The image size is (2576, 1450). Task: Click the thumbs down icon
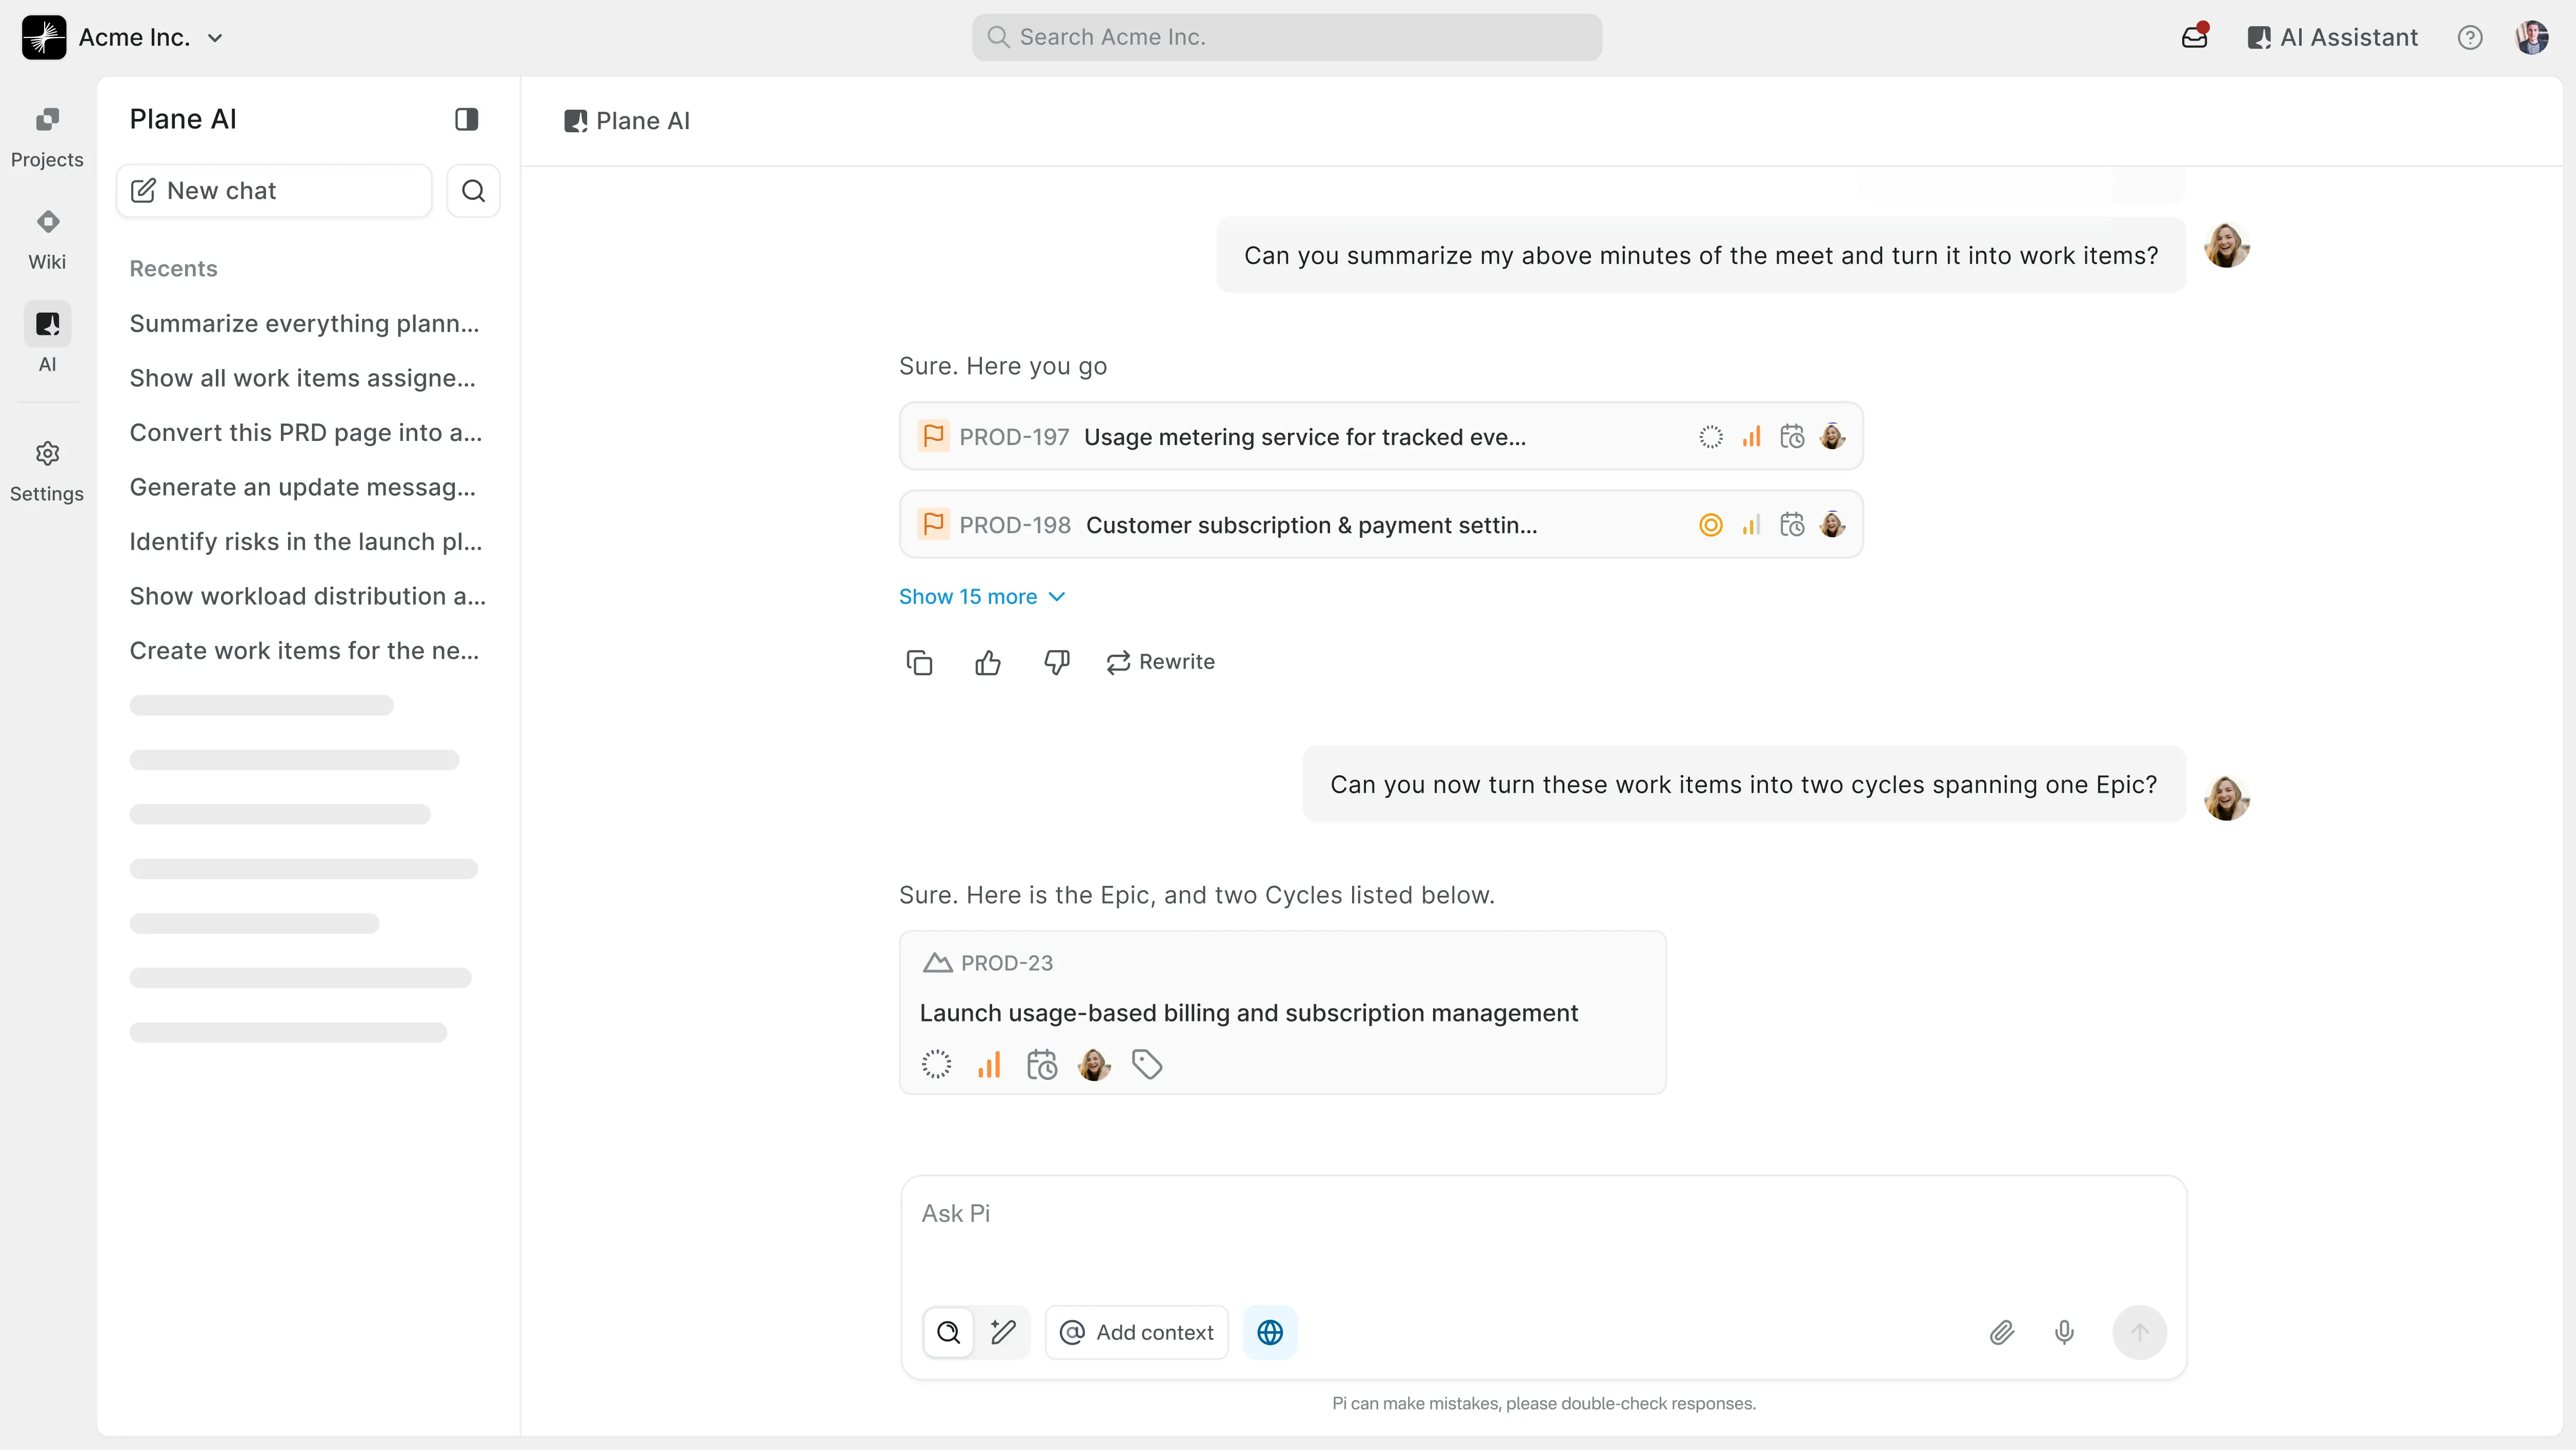pos(1056,662)
